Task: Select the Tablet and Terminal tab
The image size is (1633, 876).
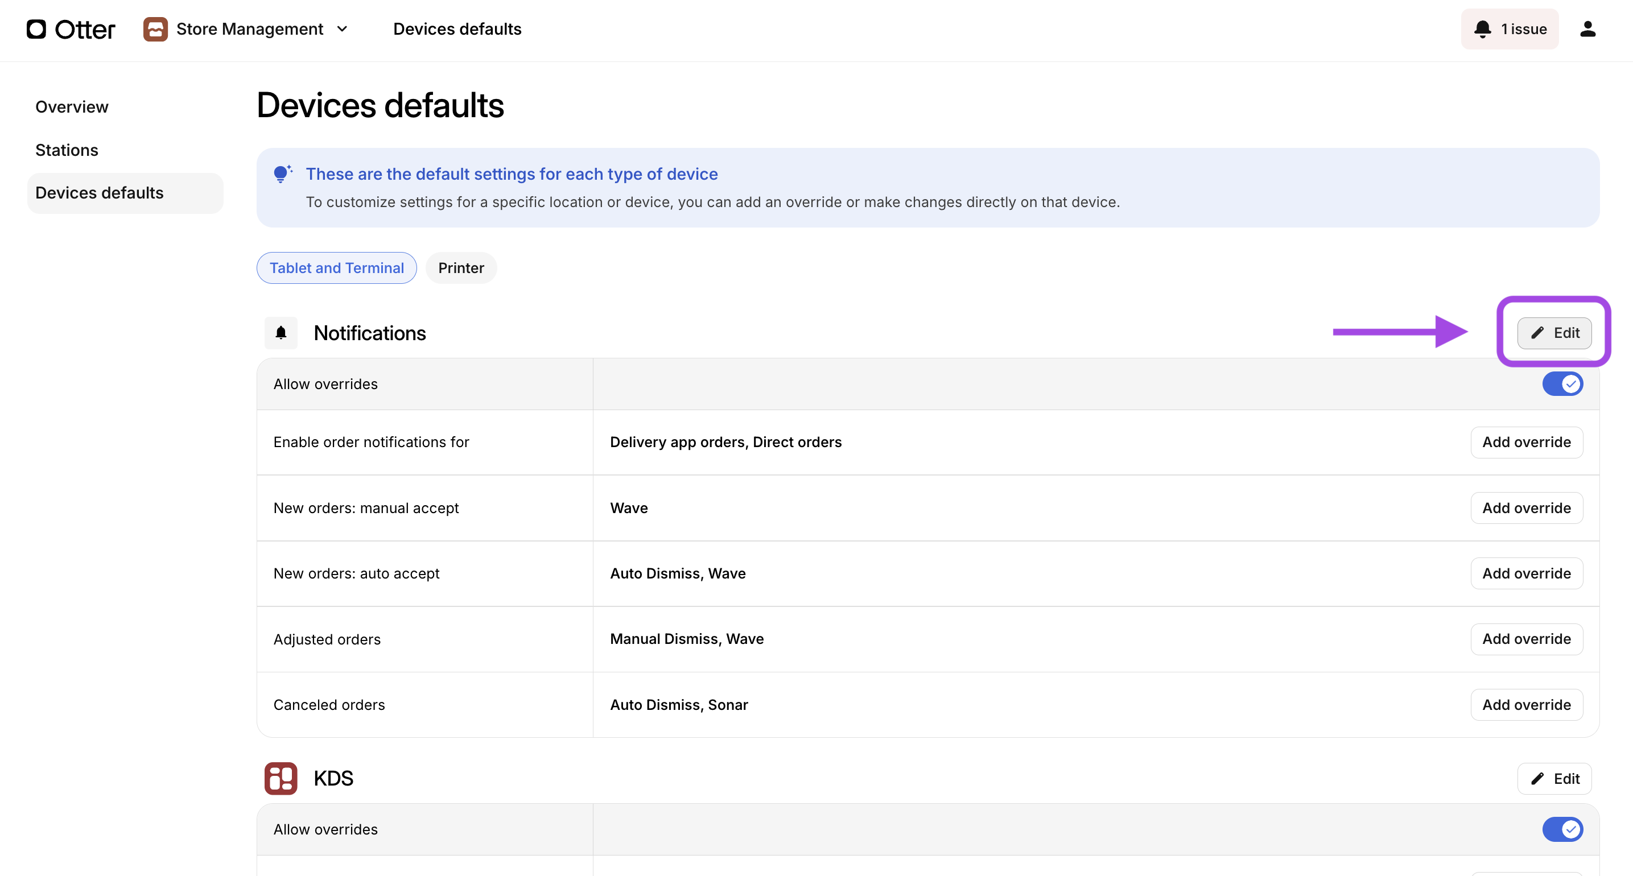Action: coord(337,268)
